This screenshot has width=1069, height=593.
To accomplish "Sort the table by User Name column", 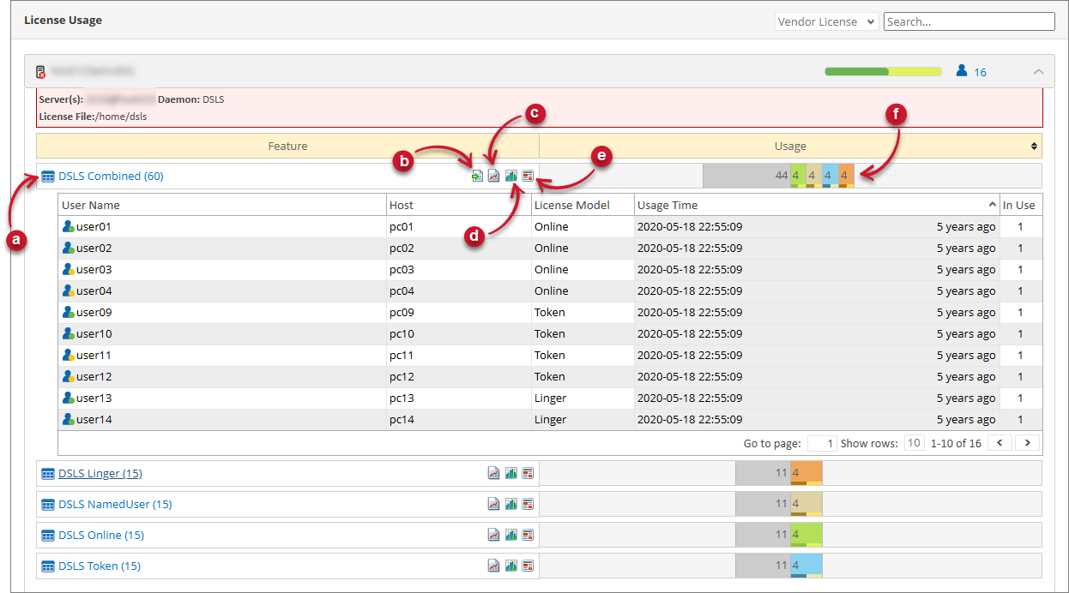I will tap(222, 205).
